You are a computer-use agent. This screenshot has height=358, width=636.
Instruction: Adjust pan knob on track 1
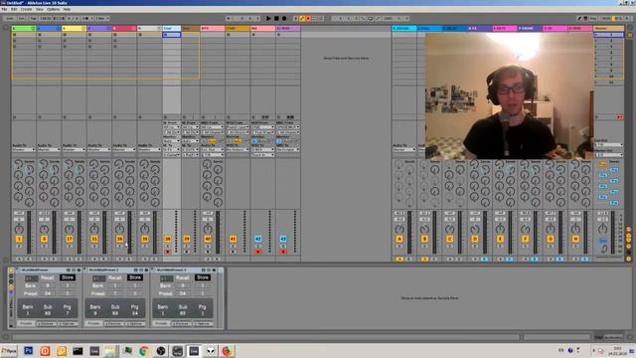click(x=19, y=229)
